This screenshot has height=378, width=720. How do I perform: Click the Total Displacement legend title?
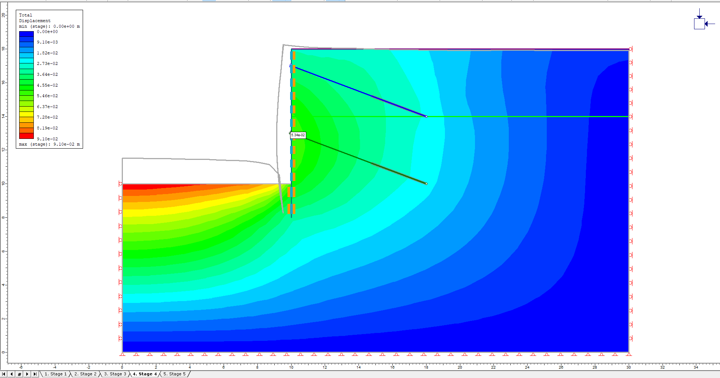(35, 18)
